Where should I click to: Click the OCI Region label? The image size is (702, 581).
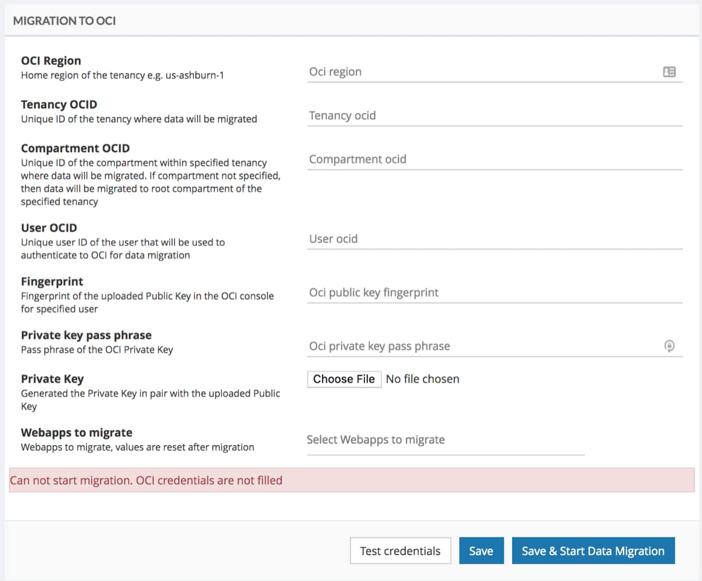pos(51,60)
